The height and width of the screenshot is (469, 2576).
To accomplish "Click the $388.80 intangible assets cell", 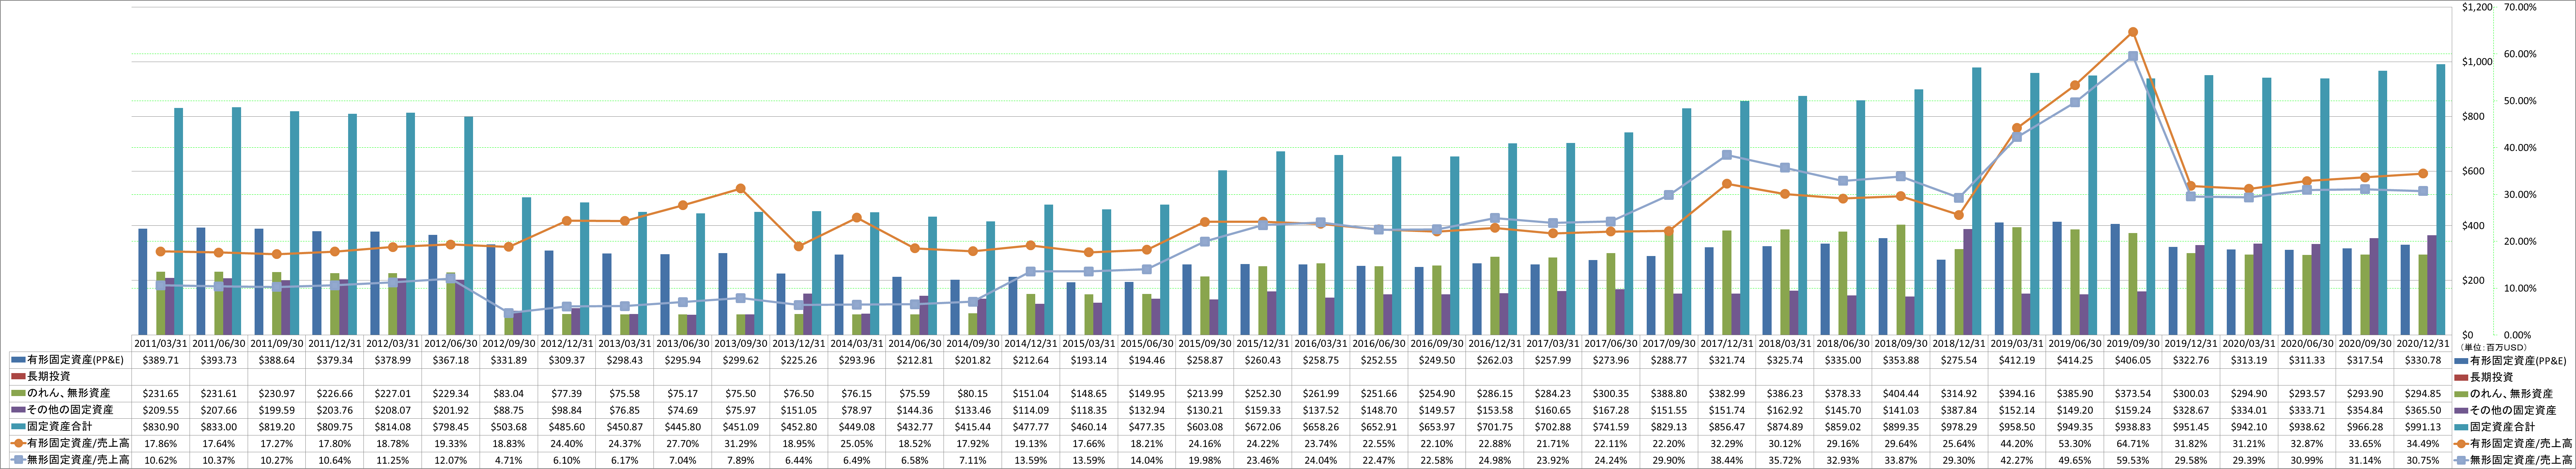I will pos(1669,393).
